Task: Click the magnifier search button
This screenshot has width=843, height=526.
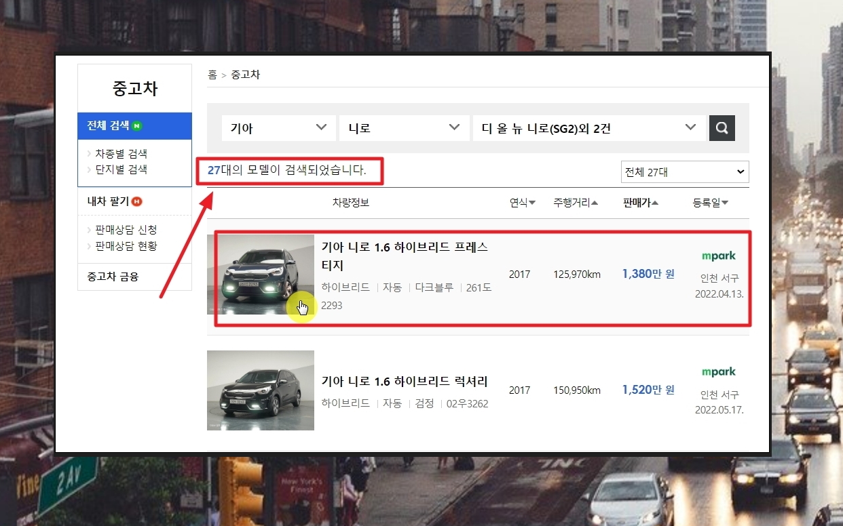Action: coord(722,127)
